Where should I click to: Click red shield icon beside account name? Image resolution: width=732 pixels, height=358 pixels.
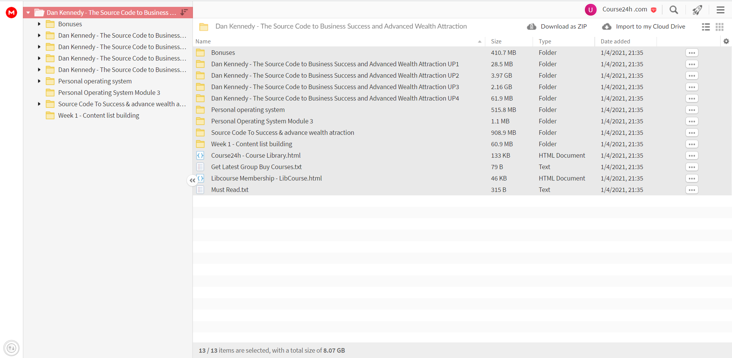tap(653, 10)
